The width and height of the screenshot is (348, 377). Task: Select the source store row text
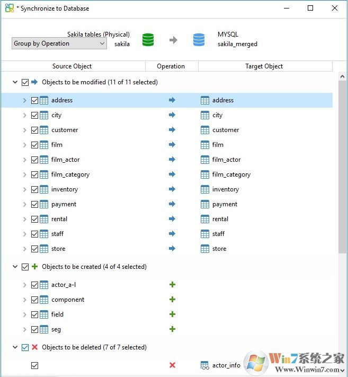pyautogui.click(x=58, y=249)
